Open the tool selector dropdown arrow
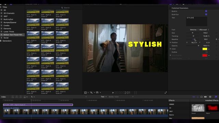The width and height of the screenshot is (219, 123). tap(34, 97)
